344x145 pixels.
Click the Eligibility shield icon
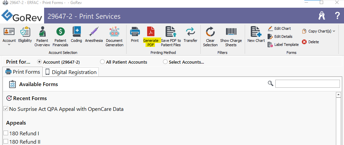[x=25, y=32]
